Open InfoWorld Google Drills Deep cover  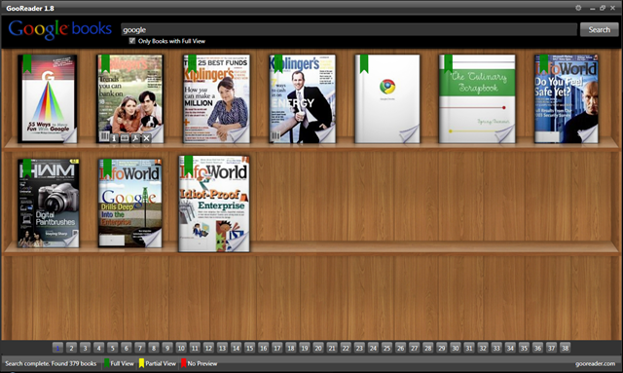(x=130, y=204)
